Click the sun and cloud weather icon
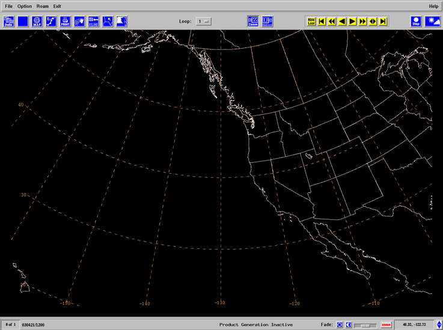443x330 pixels. tap(433, 22)
